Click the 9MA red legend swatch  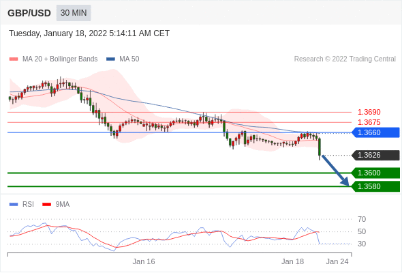[x=46, y=205]
